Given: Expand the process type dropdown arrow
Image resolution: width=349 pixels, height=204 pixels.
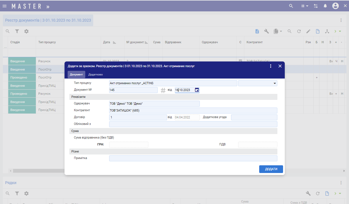Looking at the screenshot, I should (x=275, y=83).
